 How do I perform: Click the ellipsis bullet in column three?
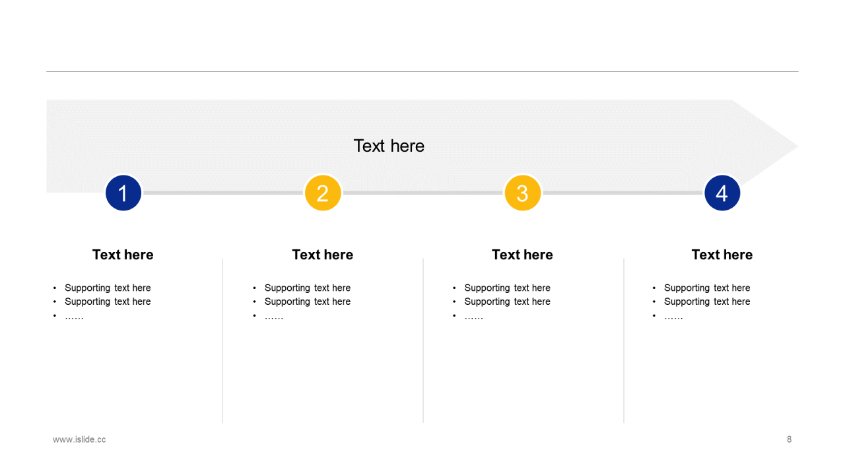tap(473, 317)
